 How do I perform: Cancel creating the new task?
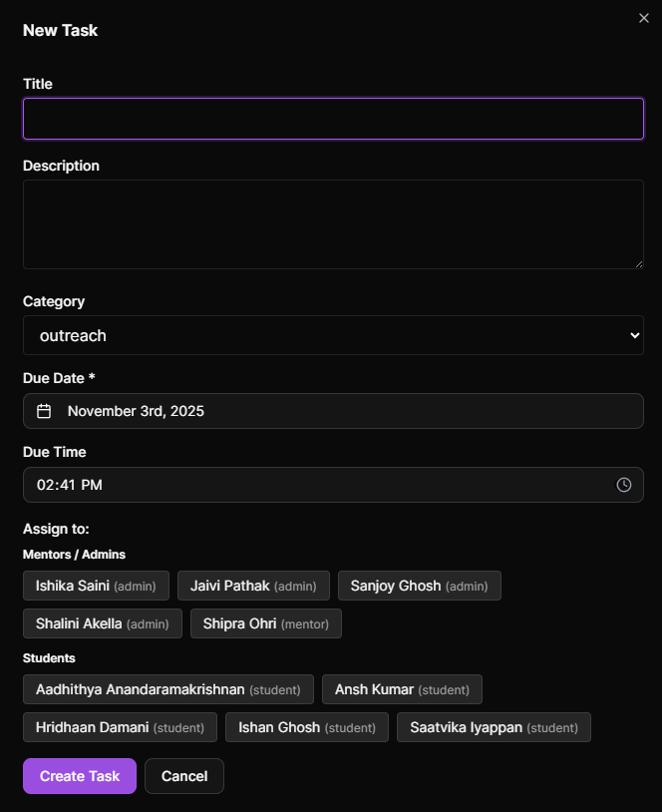click(183, 776)
